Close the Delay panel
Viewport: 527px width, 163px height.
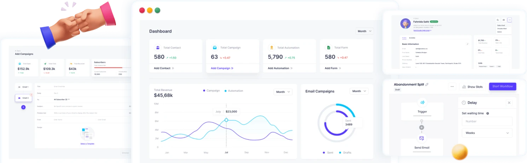click(509, 103)
